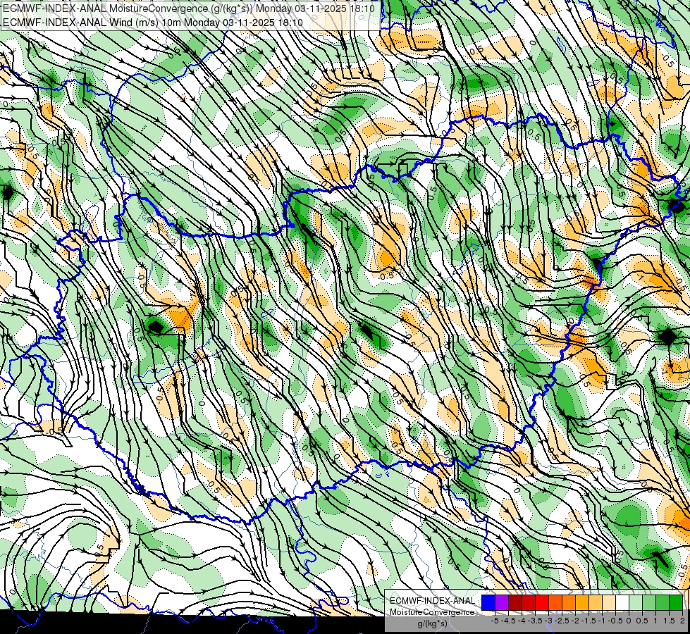
Task: Click legend swatch between -2 and -1.5
Action: point(582,602)
